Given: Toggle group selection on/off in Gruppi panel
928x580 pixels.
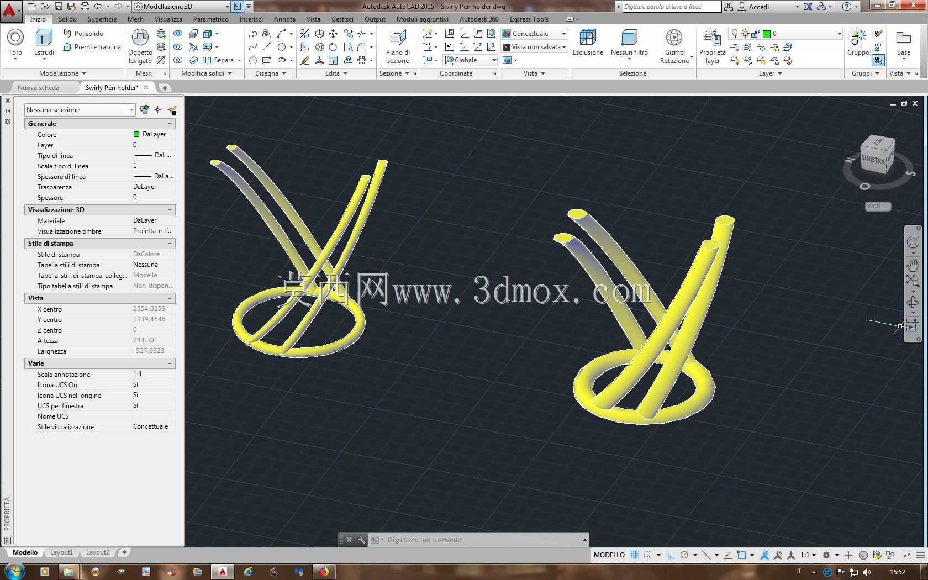Looking at the screenshot, I should (878, 60).
